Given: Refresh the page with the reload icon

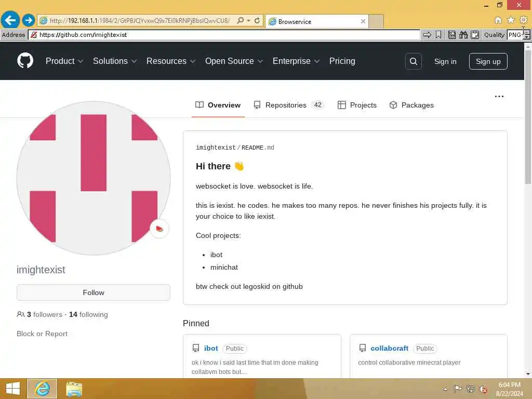Looking at the screenshot, I should click(x=257, y=21).
